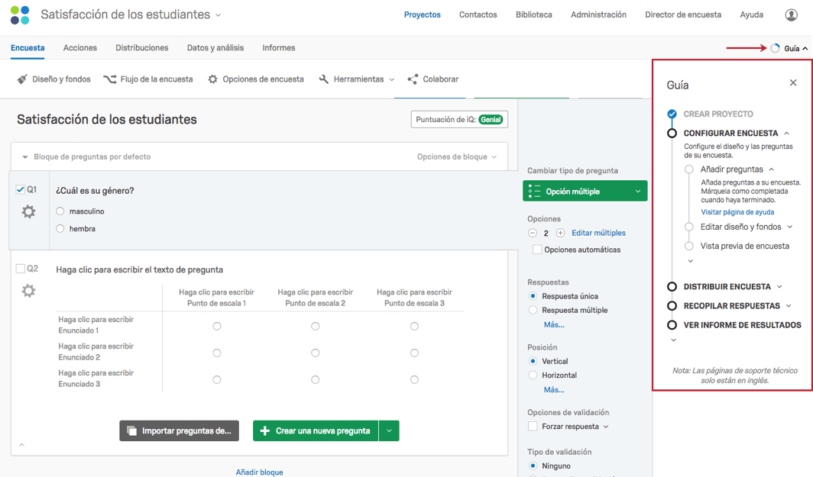Click the RECOPILAR RESPUESTAS step circle

(672, 305)
